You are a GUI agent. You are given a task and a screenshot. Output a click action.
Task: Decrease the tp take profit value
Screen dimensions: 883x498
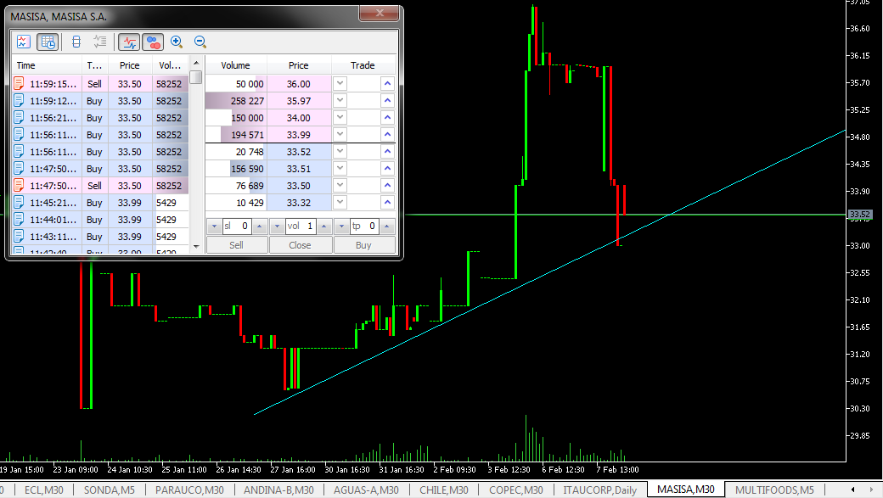click(x=341, y=227)
